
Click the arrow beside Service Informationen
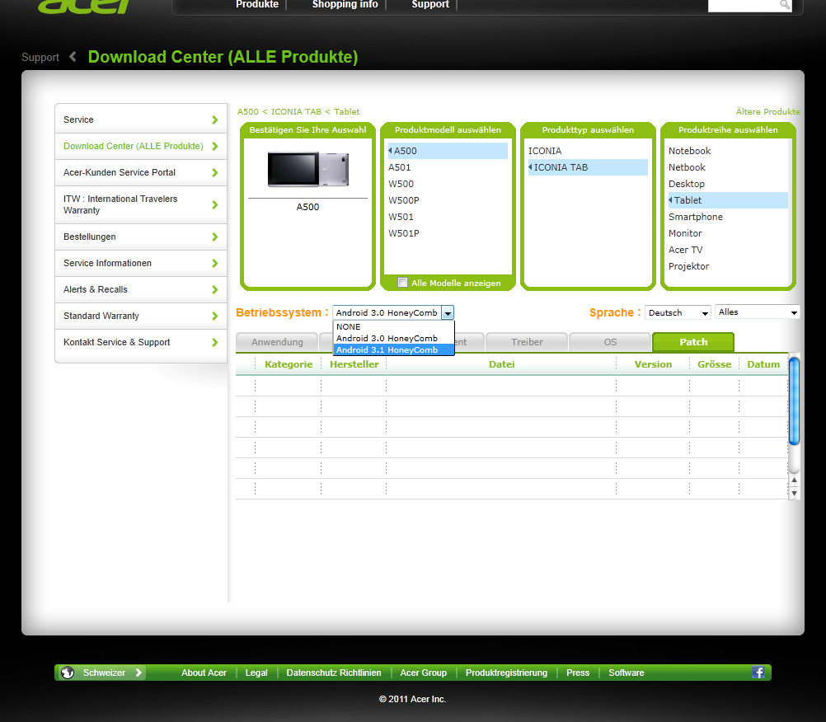tap(215, 263)
